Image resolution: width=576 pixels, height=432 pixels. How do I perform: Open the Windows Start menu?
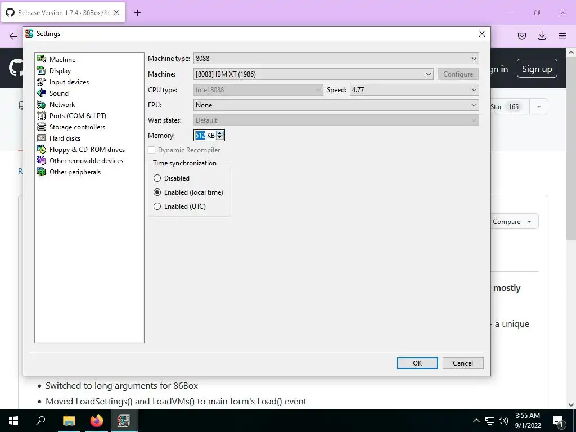(x=13, y=421)
